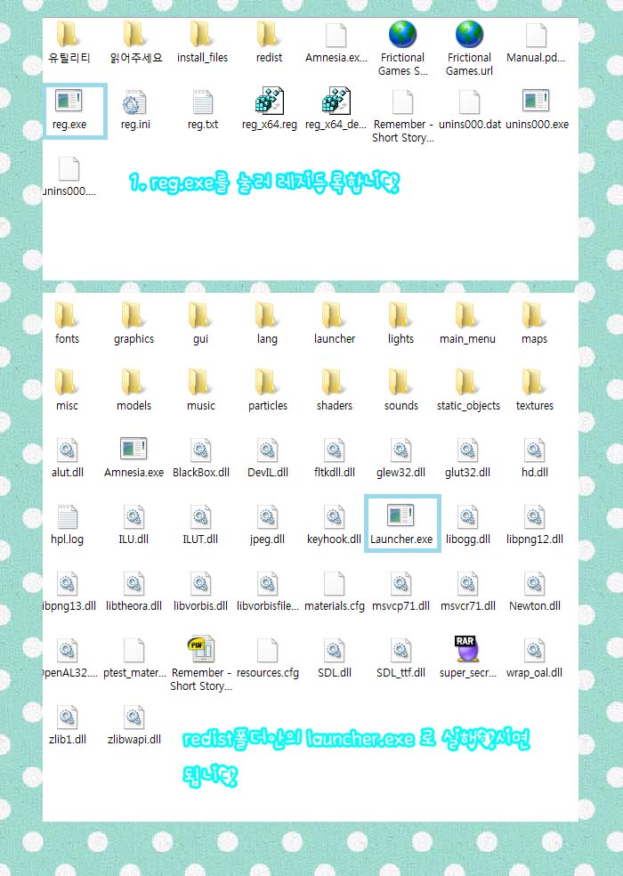Click the 'ptest_mater...' file name
623x876 pixels.
[134, 673]
